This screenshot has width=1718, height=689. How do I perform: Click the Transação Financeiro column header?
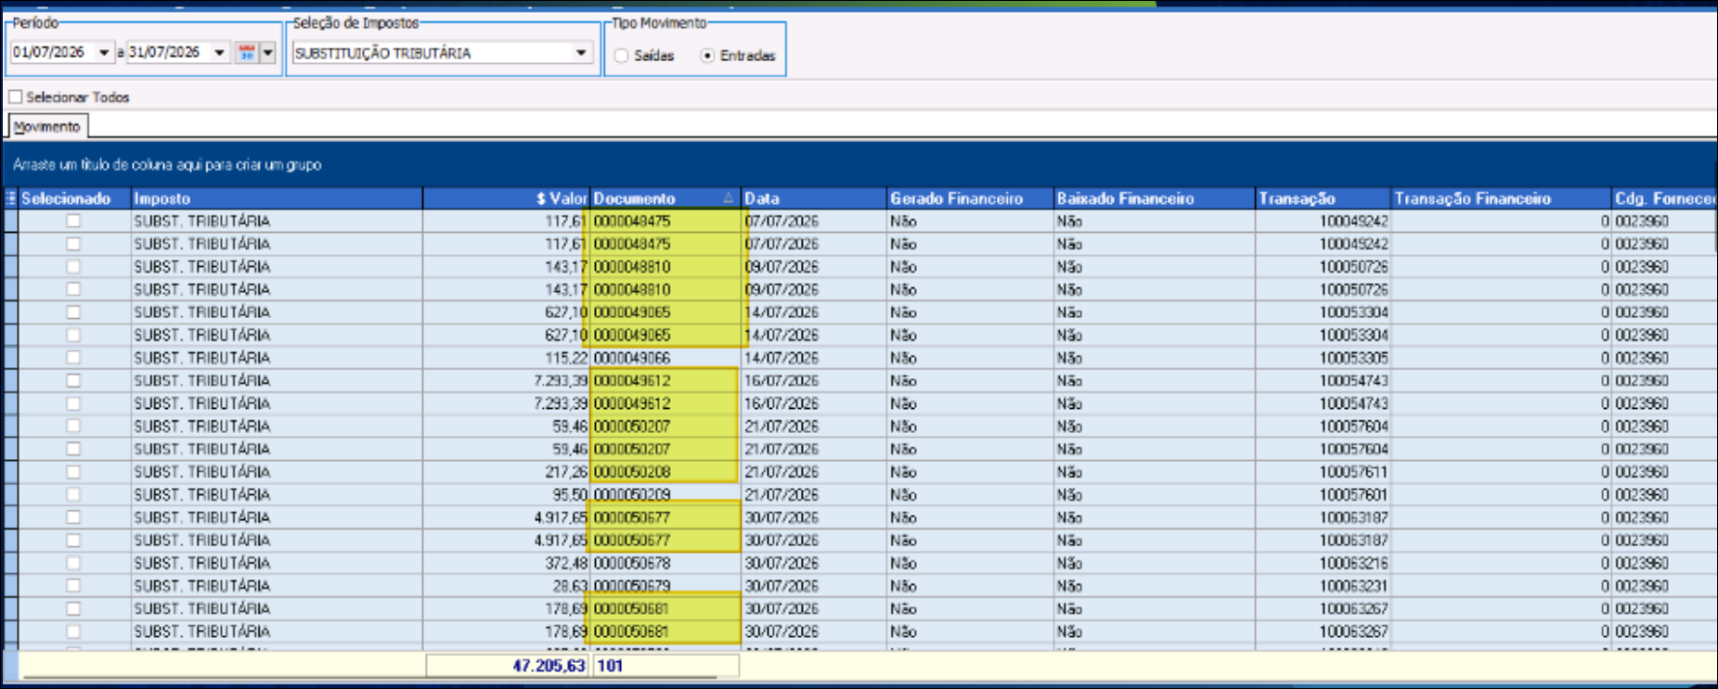(1501, 198)
